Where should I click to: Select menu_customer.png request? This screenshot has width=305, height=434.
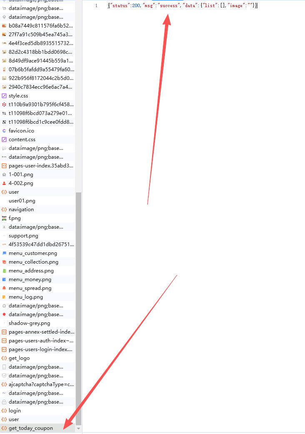click(37, 253)
